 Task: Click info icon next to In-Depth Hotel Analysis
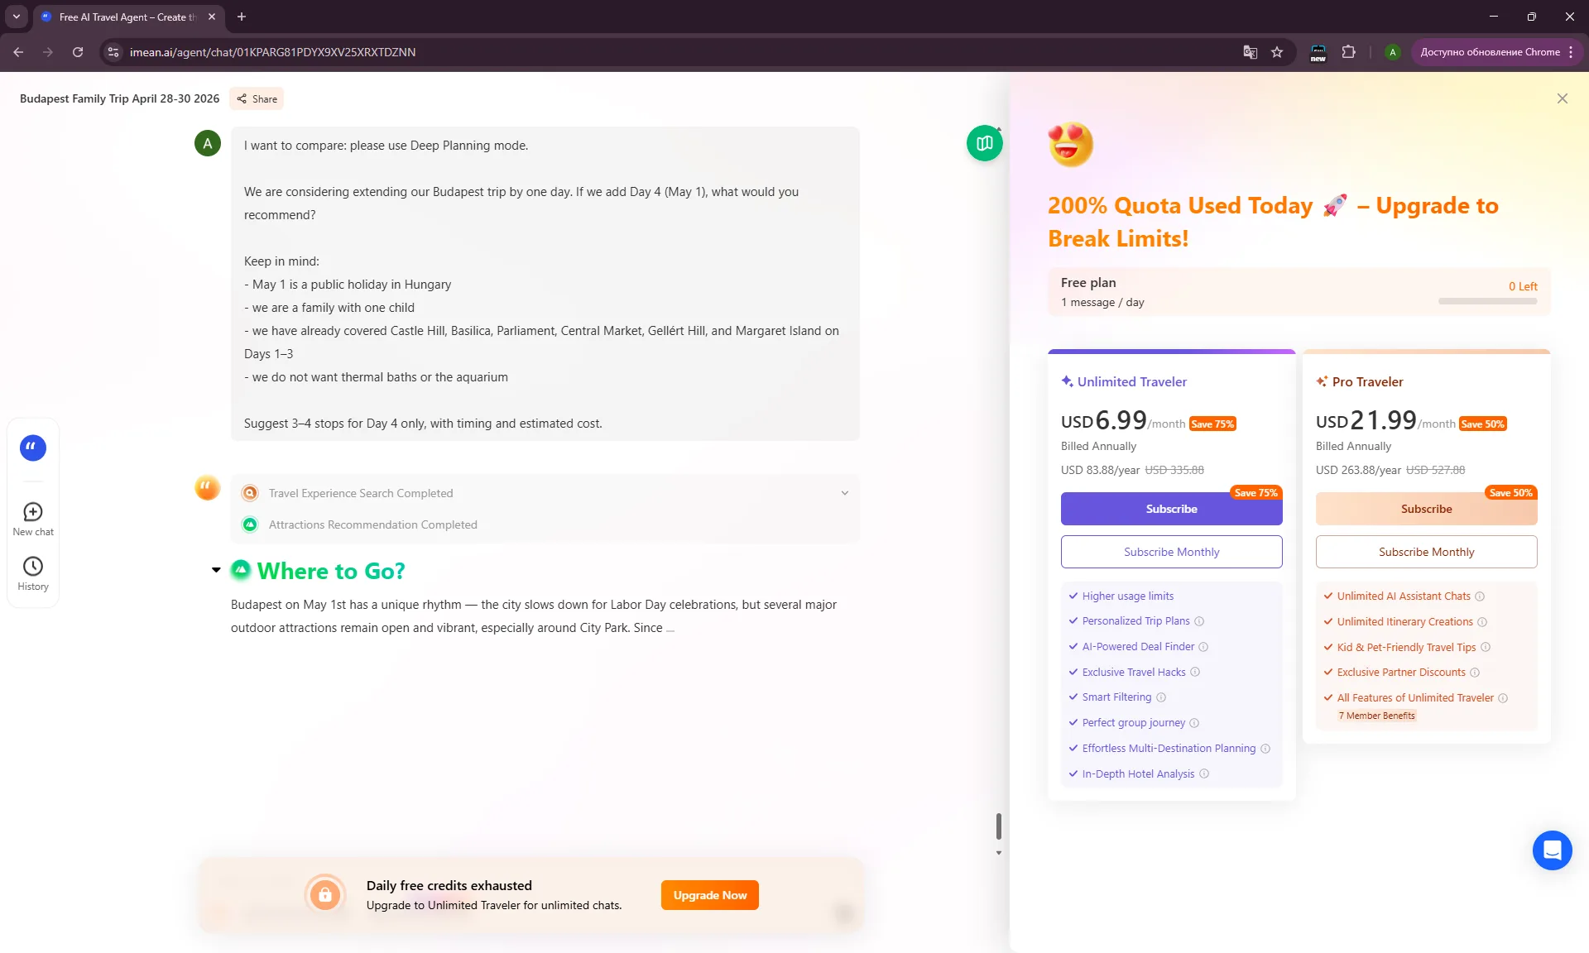click(x=1204, y=773)
